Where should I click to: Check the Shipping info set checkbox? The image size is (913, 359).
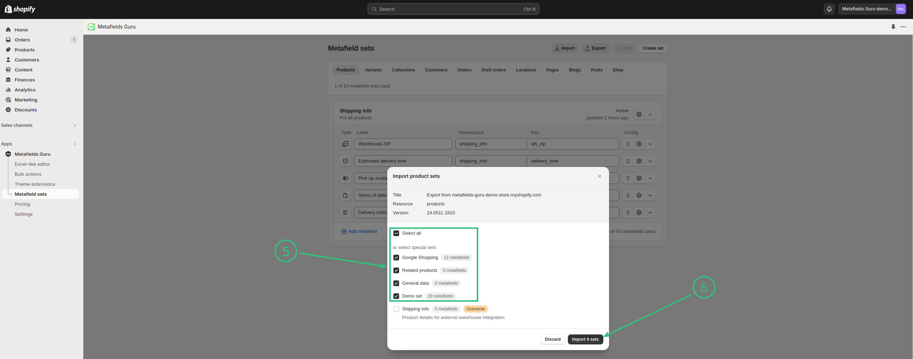point(396,309)
